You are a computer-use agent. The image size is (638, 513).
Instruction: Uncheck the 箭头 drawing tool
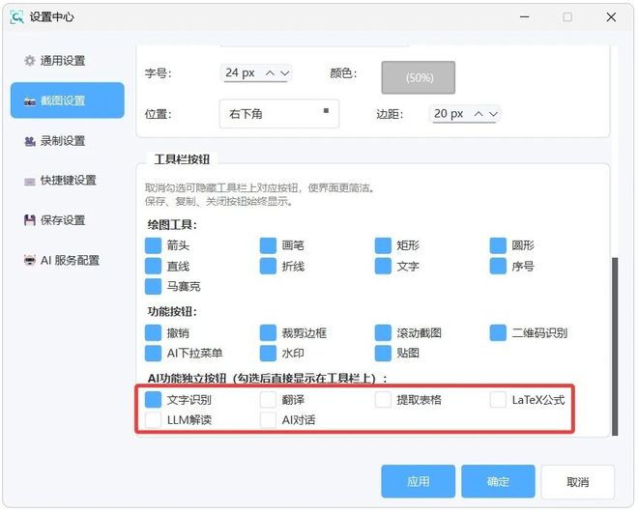coord(154,245)
